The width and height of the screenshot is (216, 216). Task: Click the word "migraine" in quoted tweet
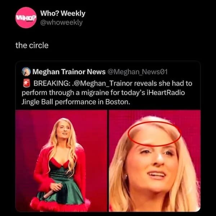pos(100,93)
